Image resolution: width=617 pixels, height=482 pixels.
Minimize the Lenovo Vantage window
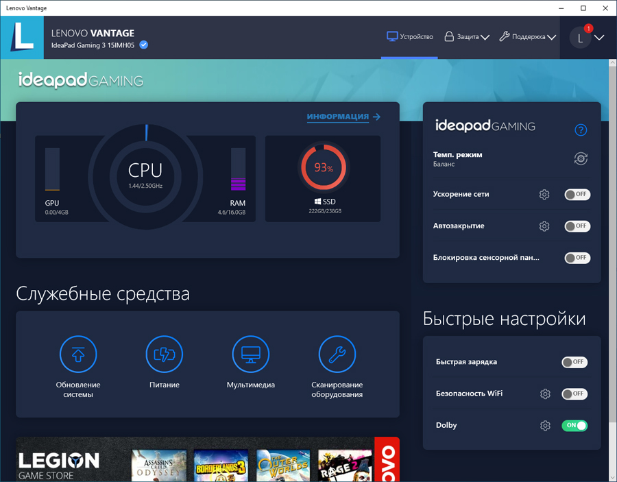(x=561, y=8)
